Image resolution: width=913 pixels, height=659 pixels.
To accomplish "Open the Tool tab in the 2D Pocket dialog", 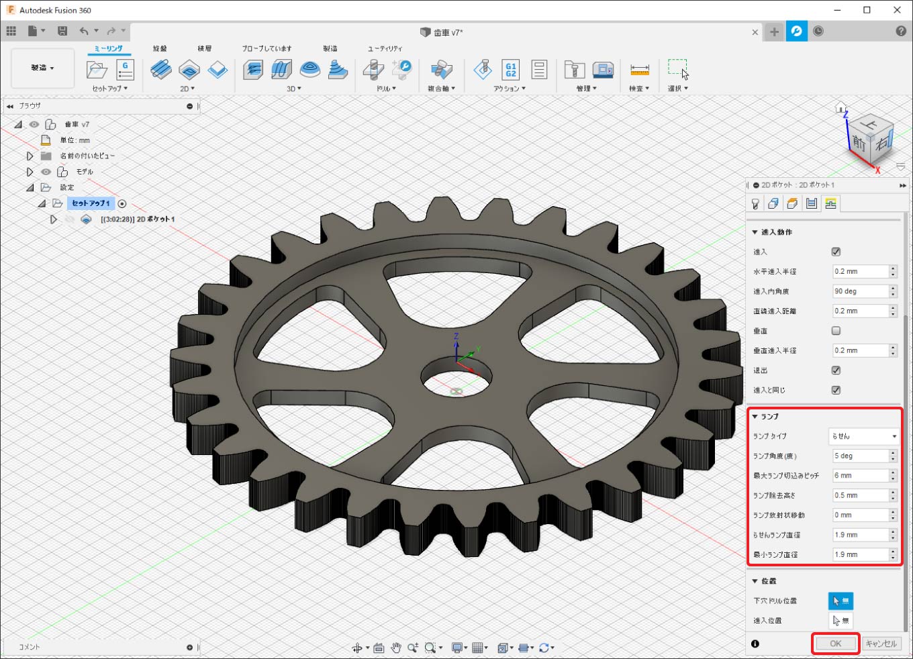I will (755, 204).
